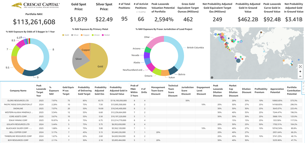Open the map info icon
Image resolution: width=305 pixels, height=143 pixels.
212,77
